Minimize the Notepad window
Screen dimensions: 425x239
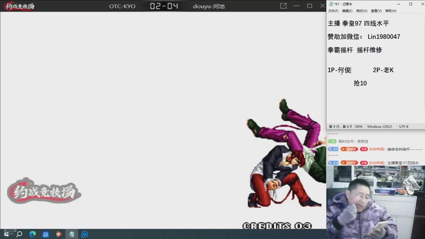point(399,4)
